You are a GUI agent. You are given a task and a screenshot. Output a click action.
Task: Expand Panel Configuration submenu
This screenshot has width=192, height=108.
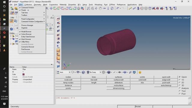(x=32, y=19)
